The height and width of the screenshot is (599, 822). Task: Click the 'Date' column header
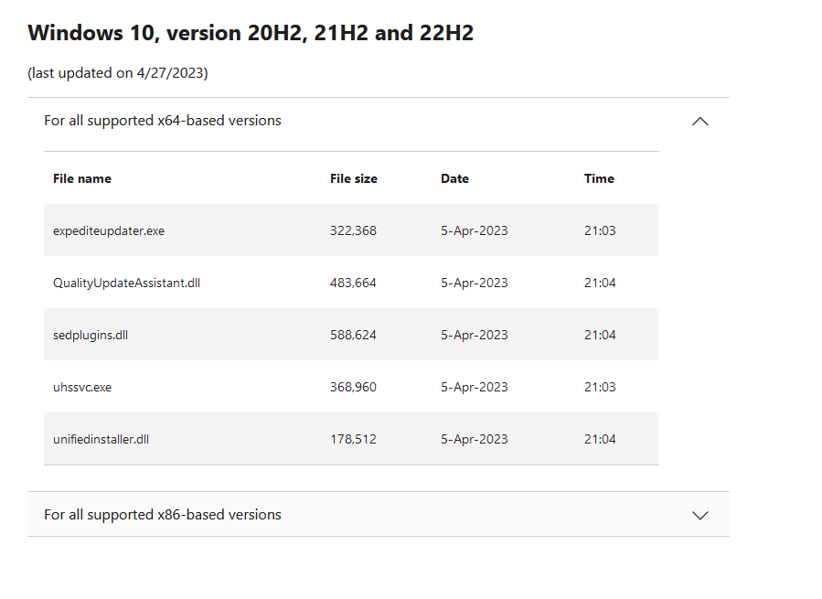click(454, 178)
